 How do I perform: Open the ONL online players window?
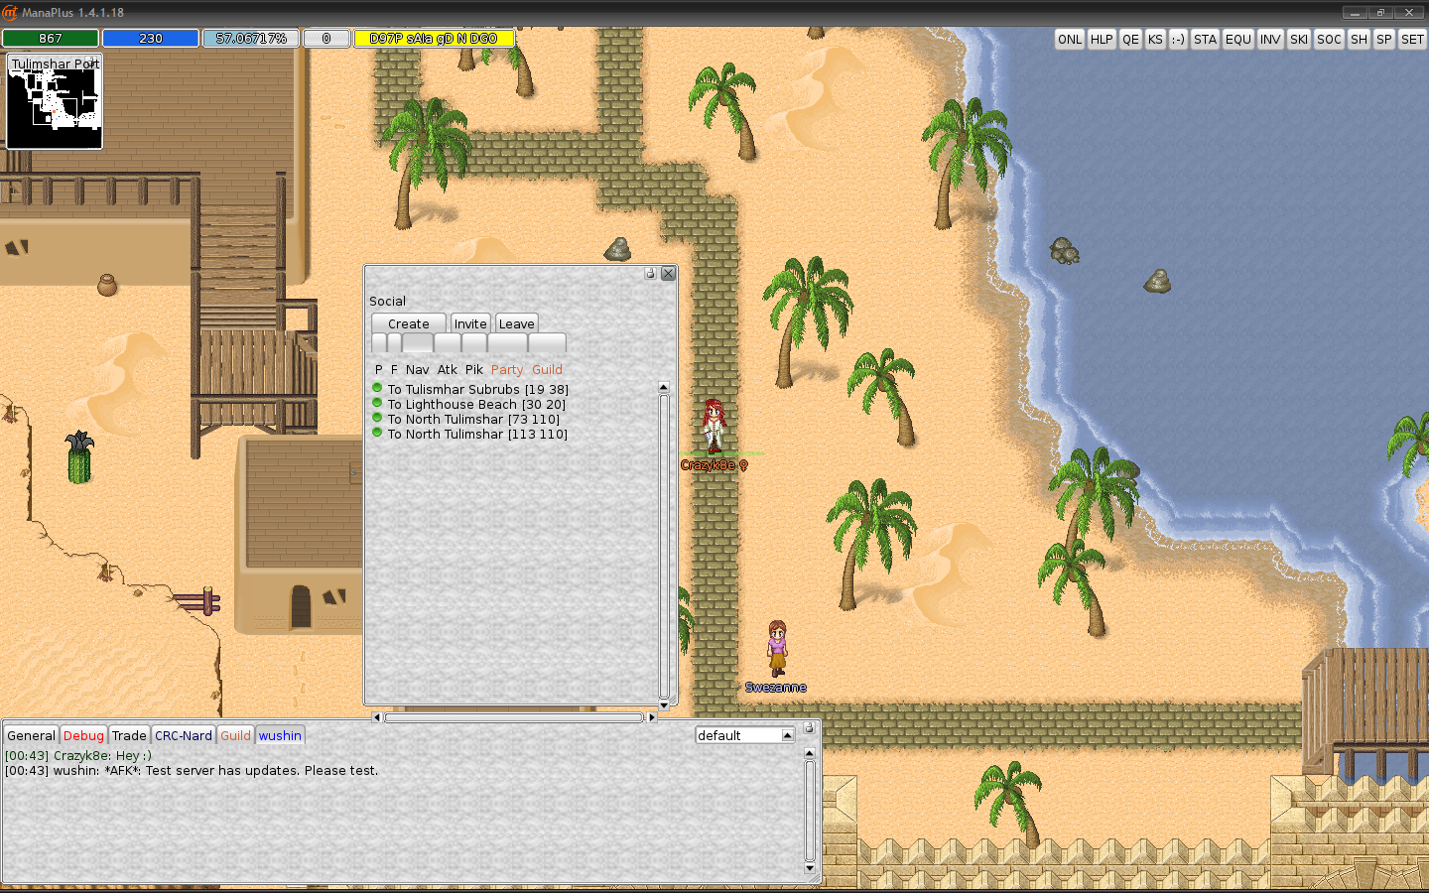click(x=1070, y=39)
